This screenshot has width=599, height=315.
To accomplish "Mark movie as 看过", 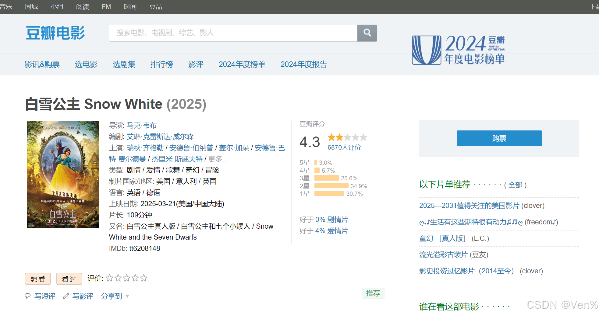I will pyautogui.click(x=69, y=279).
